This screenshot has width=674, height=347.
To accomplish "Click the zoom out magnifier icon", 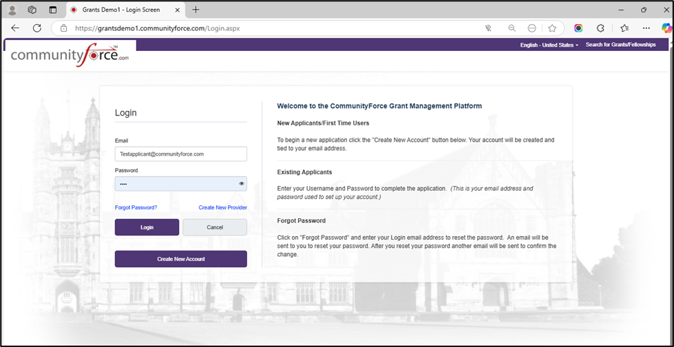I will (x=512, y=28).
